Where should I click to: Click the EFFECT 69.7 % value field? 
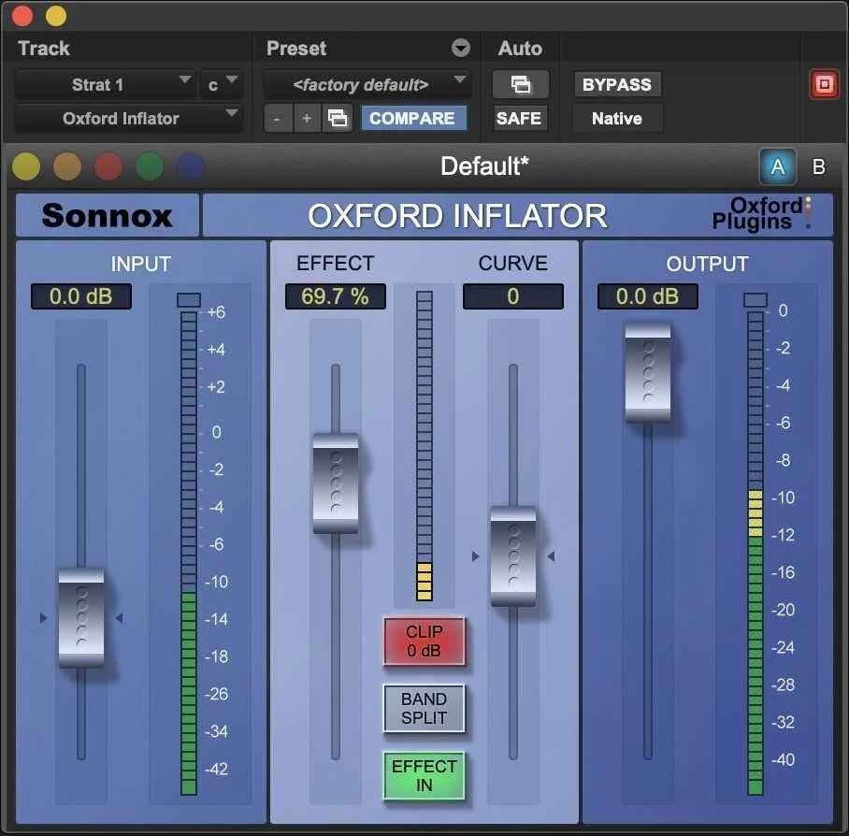(x=336, y=296)
